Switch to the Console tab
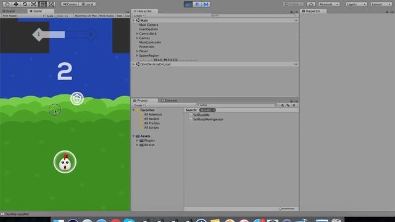 coord(168,101)
